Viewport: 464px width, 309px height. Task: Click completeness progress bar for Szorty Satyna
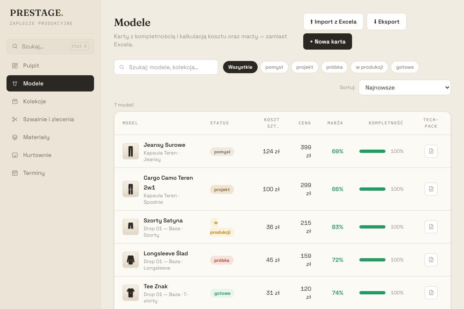[x=372, y=227]
